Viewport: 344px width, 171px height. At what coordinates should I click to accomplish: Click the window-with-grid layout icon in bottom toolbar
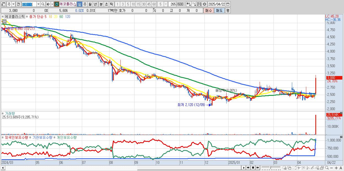pos(285,168)
